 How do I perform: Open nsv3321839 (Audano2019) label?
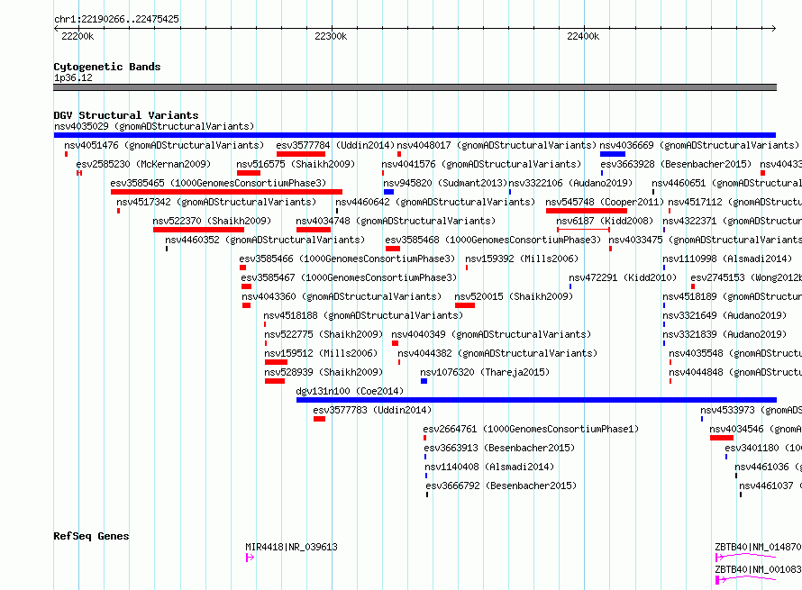[725, 334]
